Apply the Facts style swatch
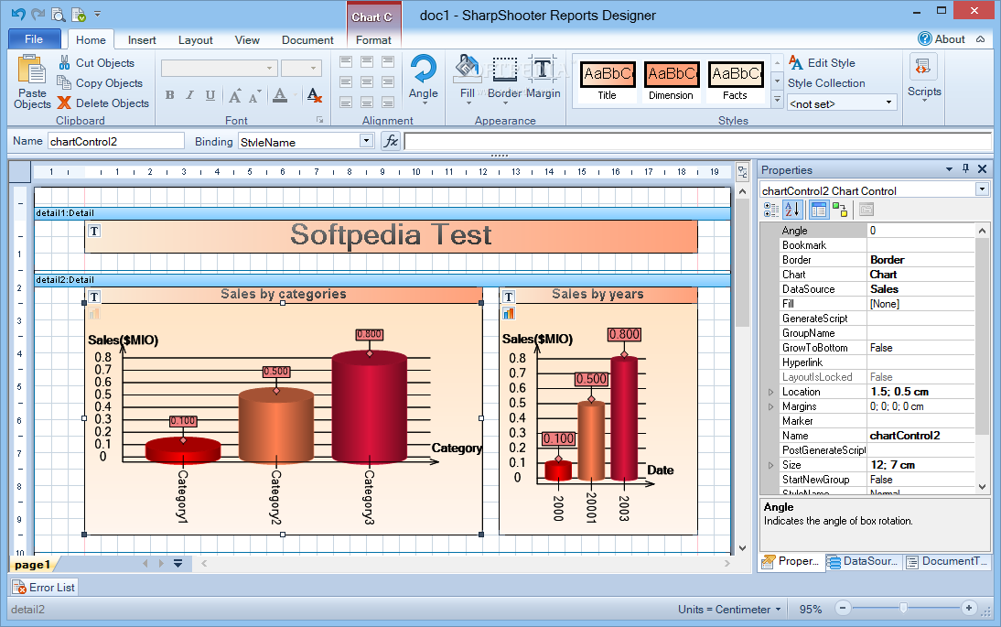 click(x=735, y=81)
